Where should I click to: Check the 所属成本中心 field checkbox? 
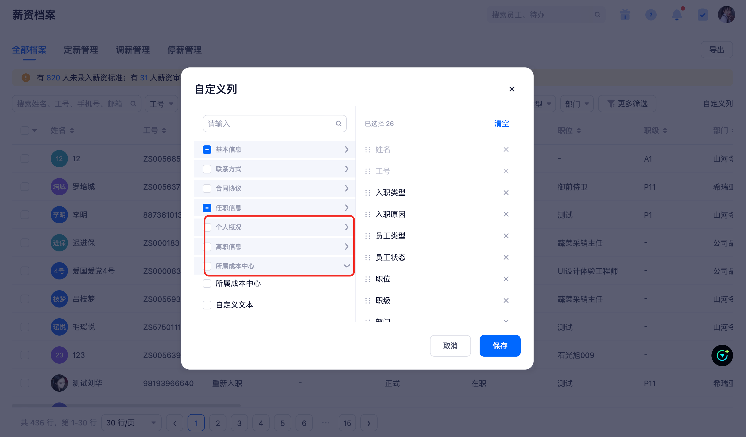207,284
